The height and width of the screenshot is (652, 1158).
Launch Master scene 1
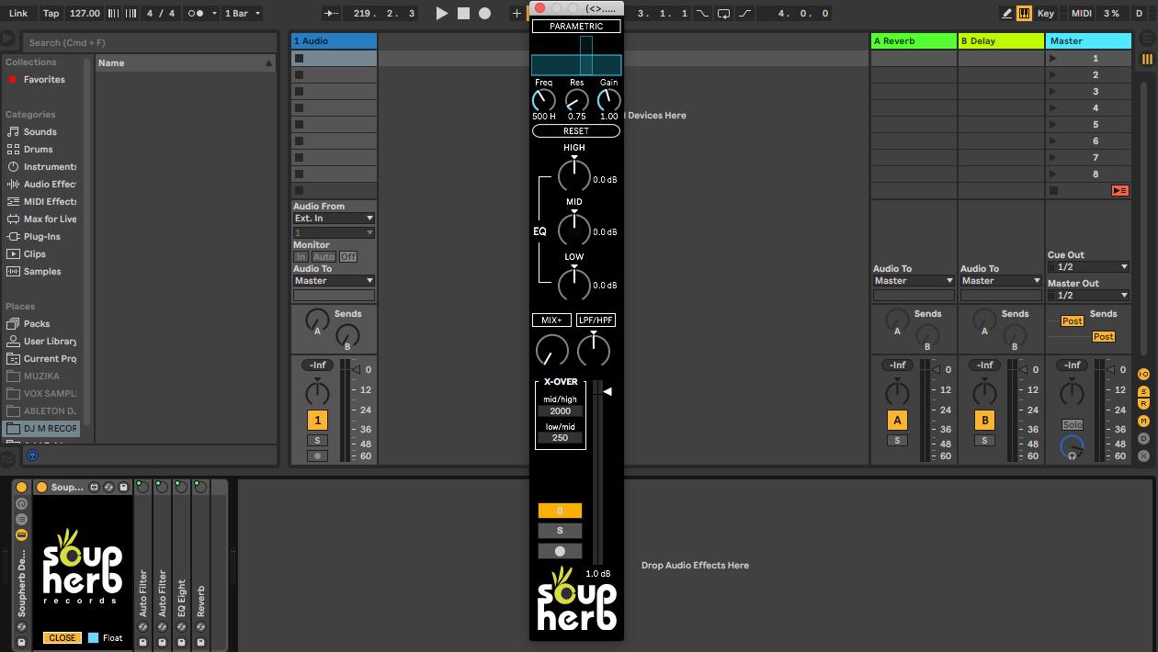(x=1053, y=58)
